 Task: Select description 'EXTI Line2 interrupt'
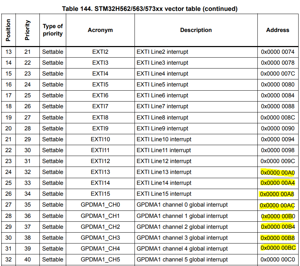(162, 52)
